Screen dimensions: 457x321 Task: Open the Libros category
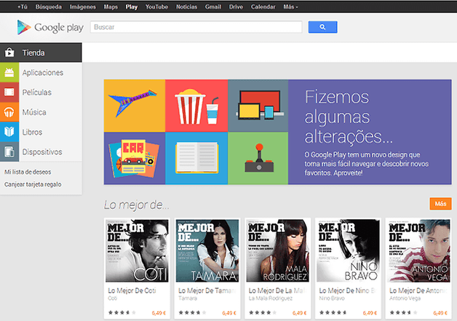click(32, 132)
